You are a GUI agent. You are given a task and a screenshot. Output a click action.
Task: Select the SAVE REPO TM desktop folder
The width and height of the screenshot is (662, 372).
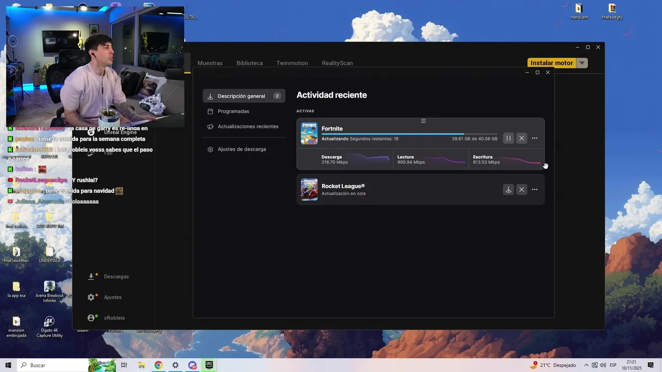coord(50,220)
